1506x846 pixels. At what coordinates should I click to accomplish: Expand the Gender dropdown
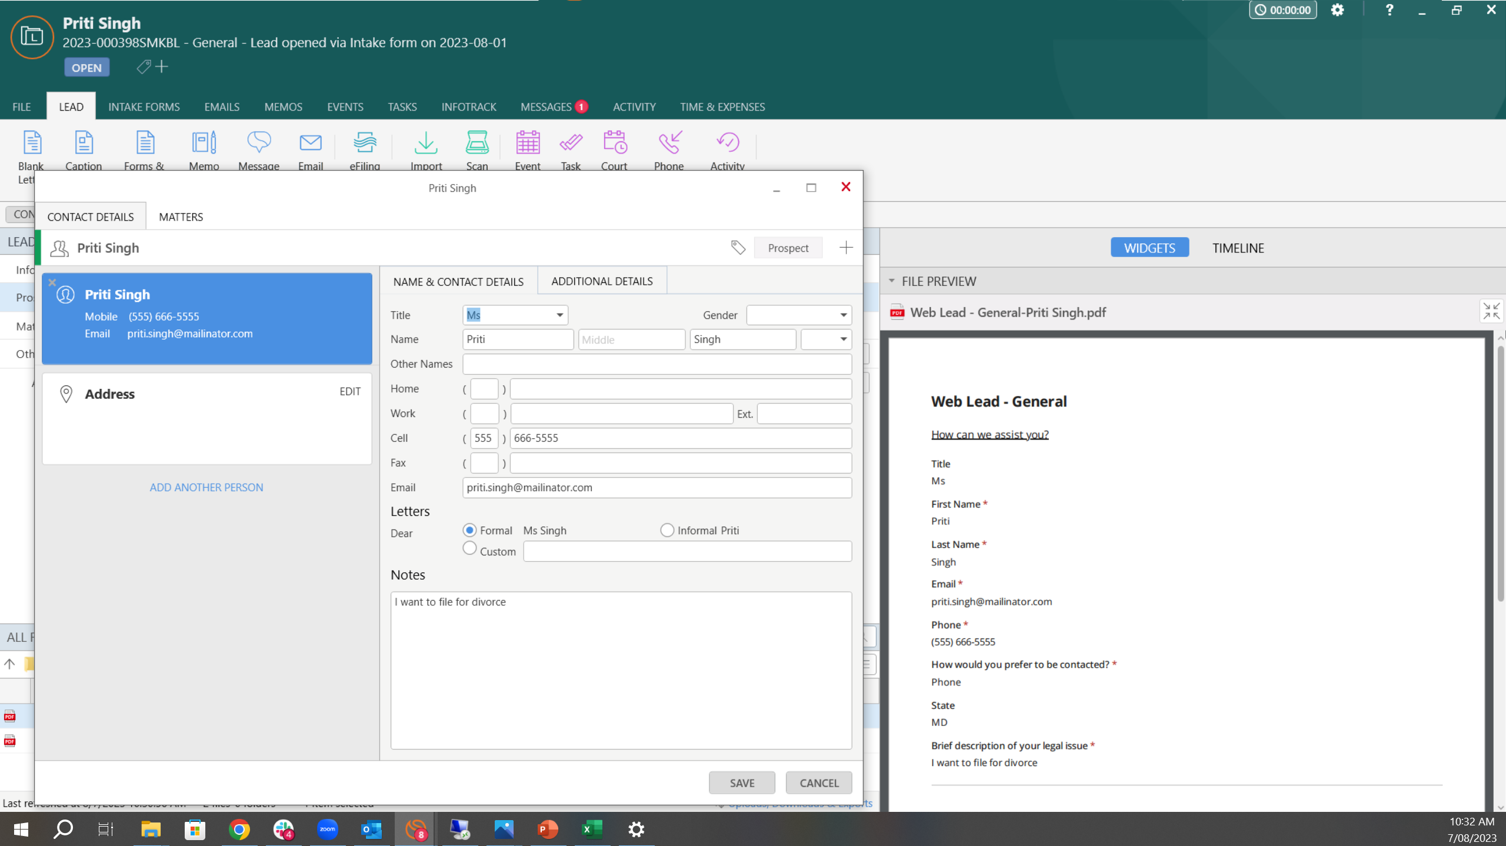pos(843,315)
